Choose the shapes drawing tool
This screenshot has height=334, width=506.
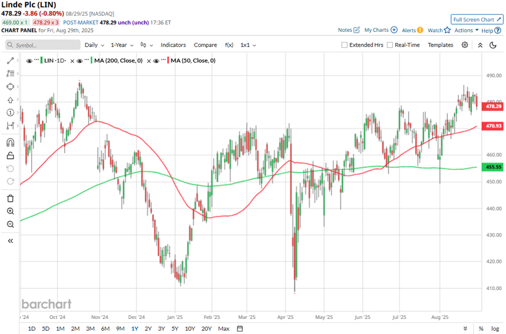click(x=10, y=87)
